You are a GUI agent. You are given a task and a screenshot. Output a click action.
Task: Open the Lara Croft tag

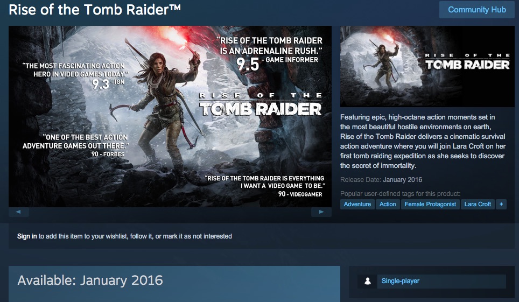click(x=478, y=205)
